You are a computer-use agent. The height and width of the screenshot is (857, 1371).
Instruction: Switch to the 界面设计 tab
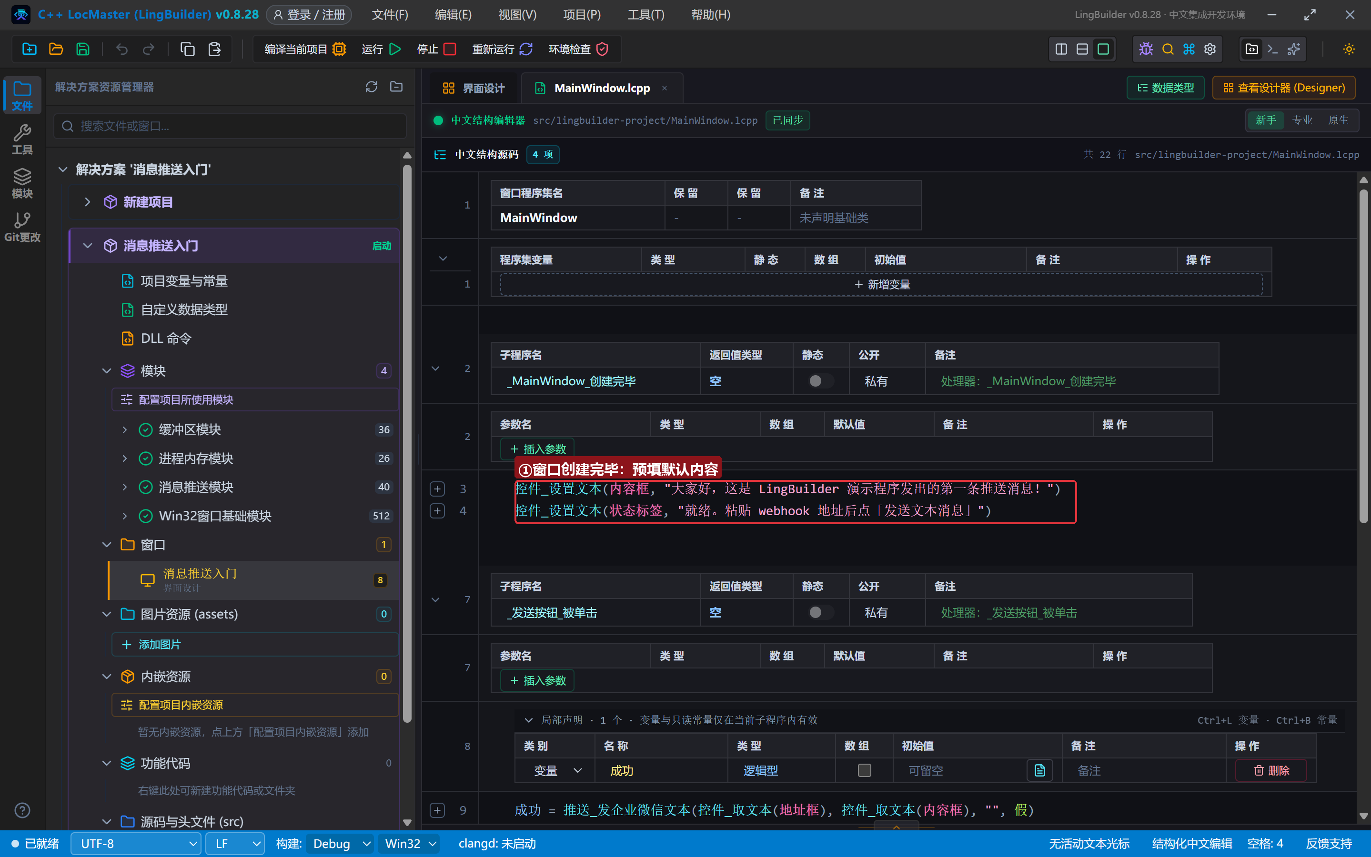pyautogui.click(x=474, y=88)
